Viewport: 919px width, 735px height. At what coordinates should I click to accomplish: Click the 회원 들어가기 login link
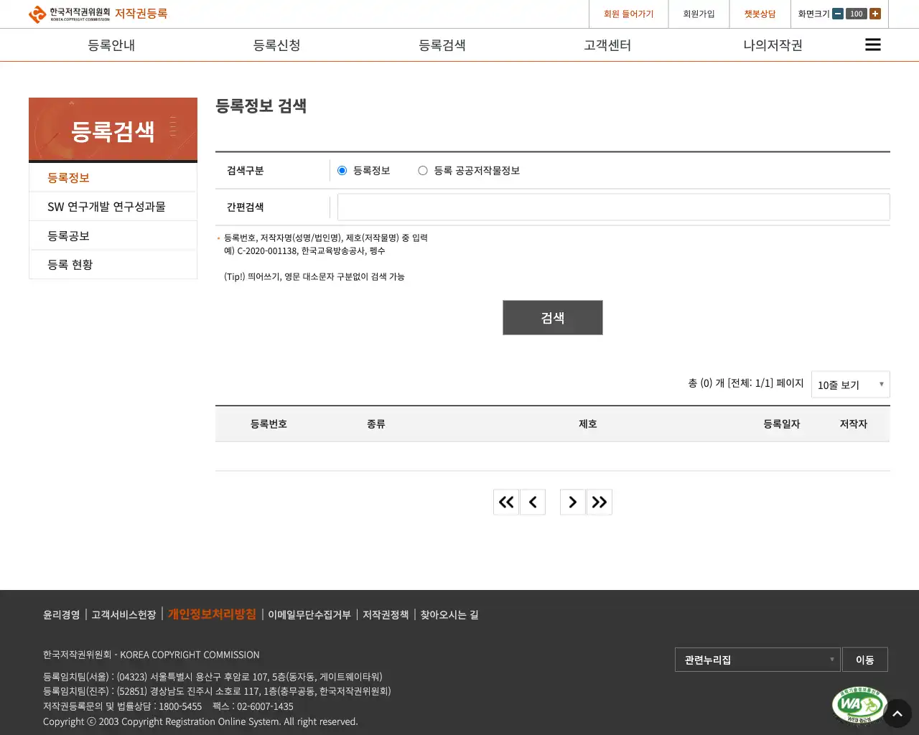coord(628,14)
